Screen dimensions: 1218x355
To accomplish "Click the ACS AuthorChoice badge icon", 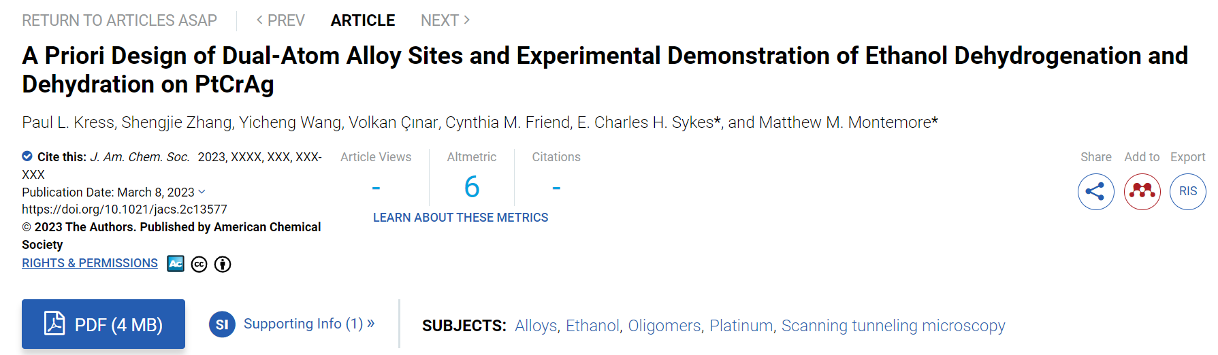I will tap(176, 264).
